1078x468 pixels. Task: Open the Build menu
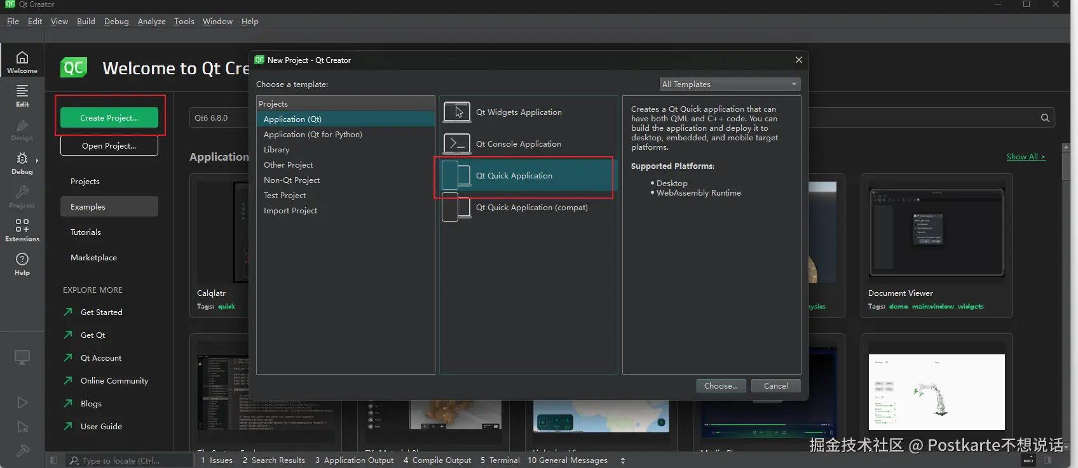(x=86, y=21)
